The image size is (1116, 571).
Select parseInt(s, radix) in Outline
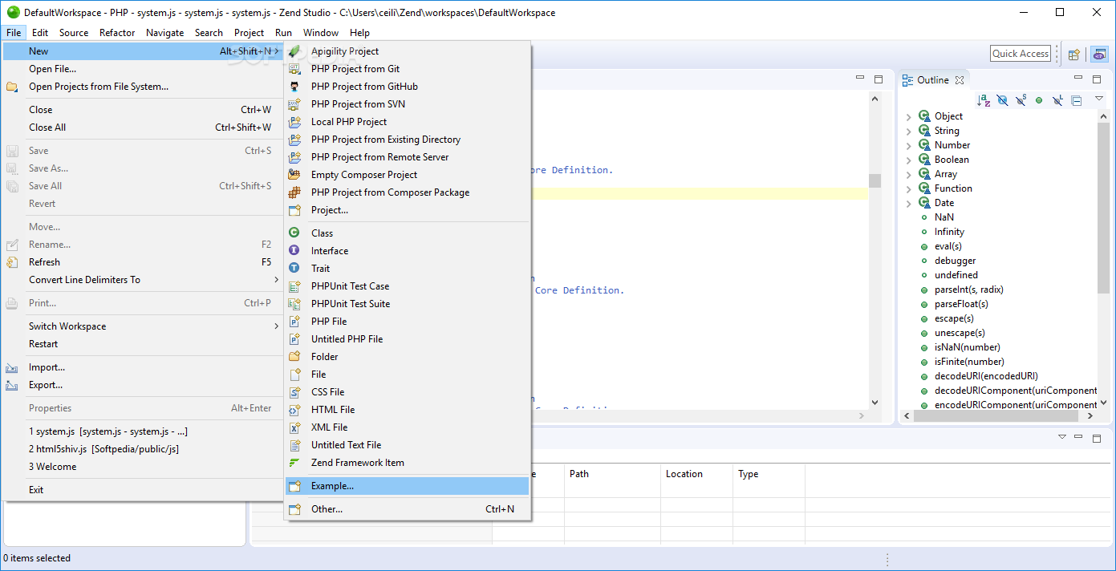point(968,290)
